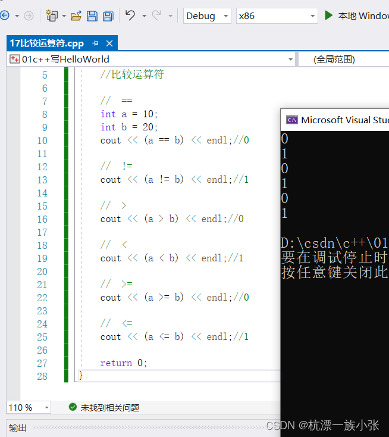Click the Microsoft Visual Studio console title bar
Viewport: 389px width, 437px height.
click(335, 120)
